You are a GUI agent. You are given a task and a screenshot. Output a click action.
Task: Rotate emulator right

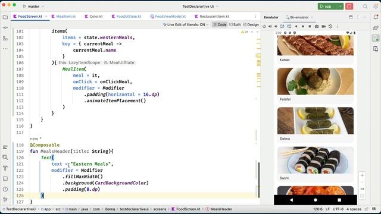(289, 26)
